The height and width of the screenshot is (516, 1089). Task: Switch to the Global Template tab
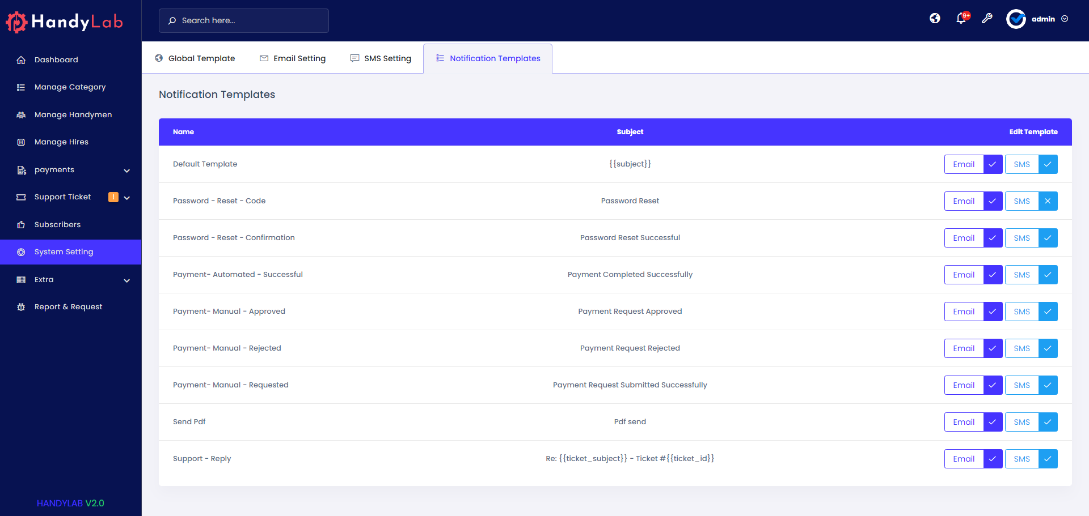[195, 58]
